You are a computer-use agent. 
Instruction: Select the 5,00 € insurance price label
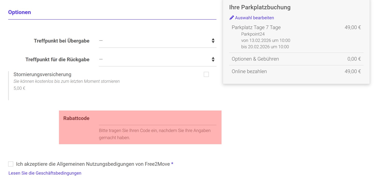[19, 88]
